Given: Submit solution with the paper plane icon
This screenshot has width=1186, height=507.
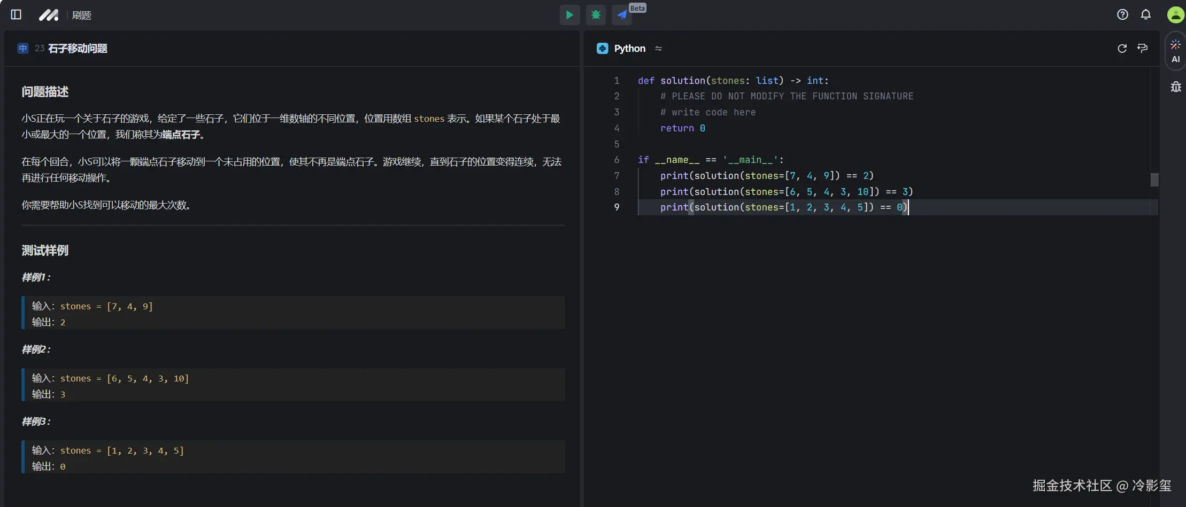Looking at the screenshot, I should [622, 15].
